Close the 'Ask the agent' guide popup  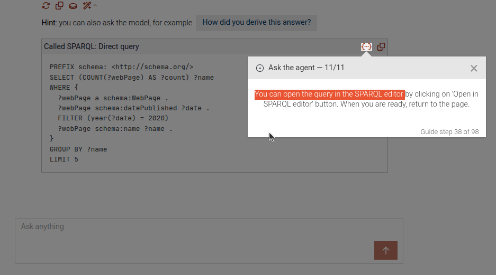point(474,68)
